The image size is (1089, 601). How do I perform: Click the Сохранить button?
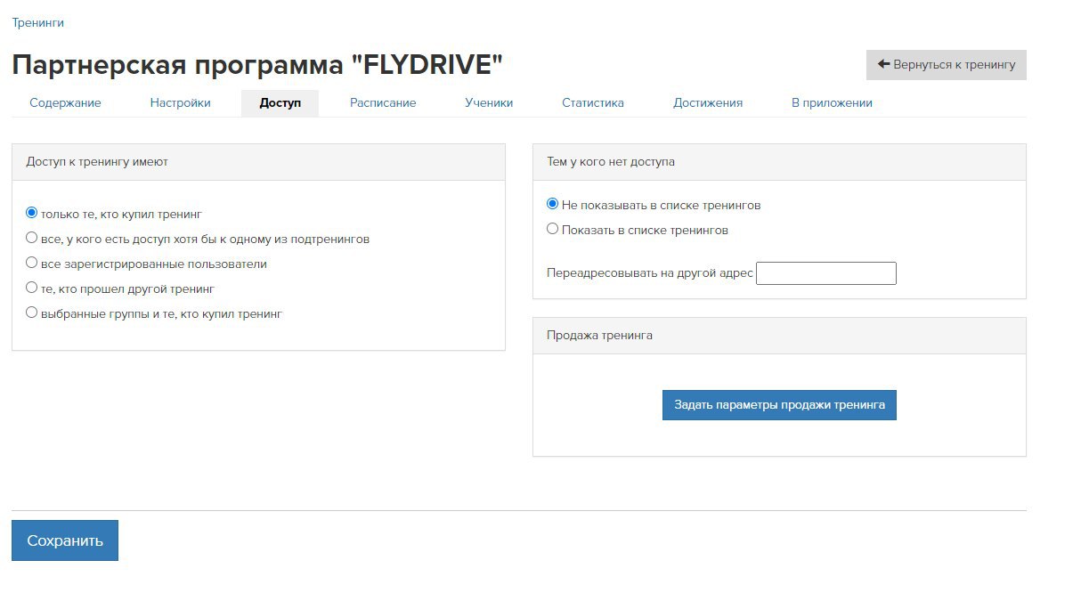point(65,540)
